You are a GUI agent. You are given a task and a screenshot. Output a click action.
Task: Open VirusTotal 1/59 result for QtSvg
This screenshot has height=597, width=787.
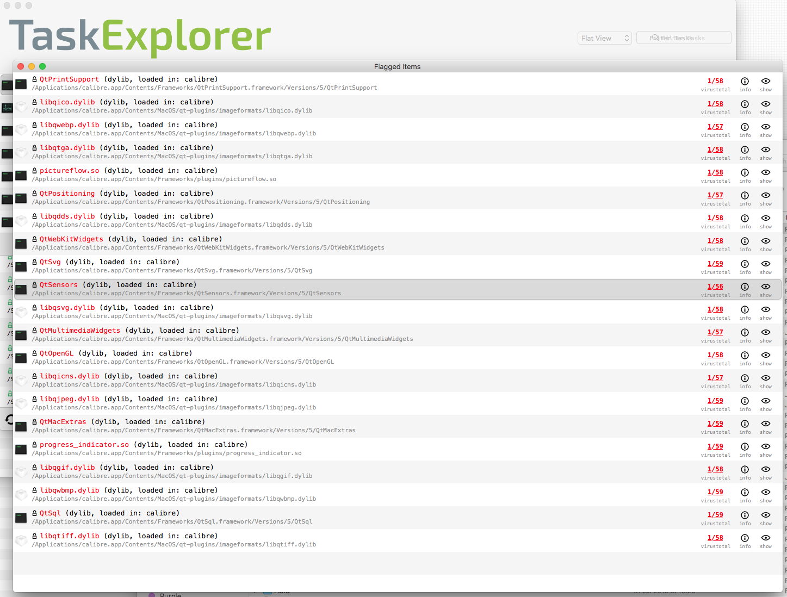(715, 264)
